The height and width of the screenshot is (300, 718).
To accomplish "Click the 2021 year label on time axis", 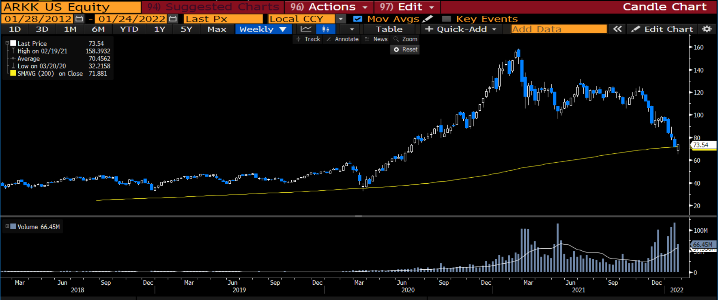I will (x=579, y=290).
